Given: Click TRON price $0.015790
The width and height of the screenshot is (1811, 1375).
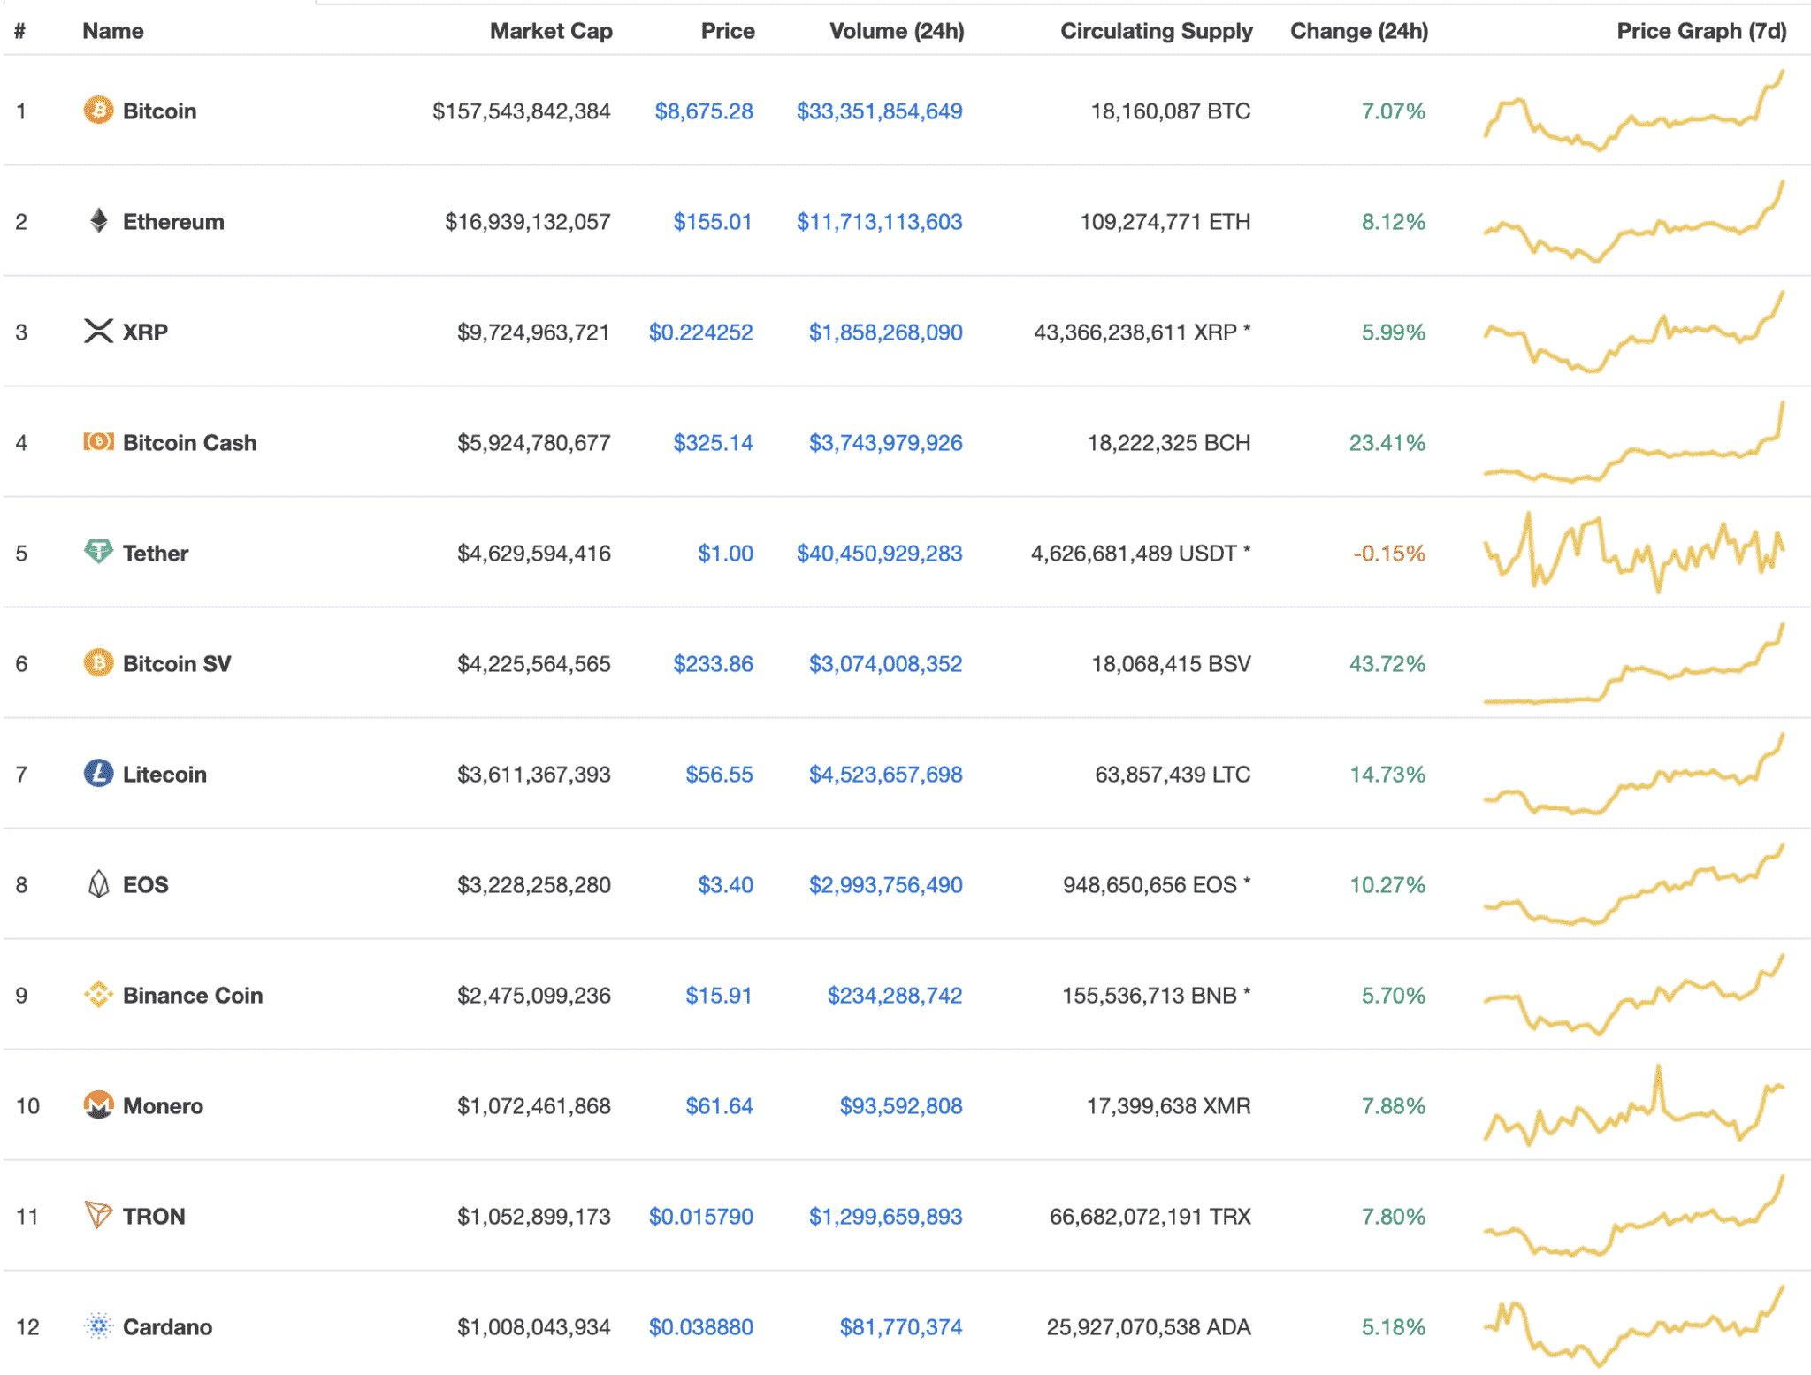Looking at the screenshot, I should tap(700, 1216).
